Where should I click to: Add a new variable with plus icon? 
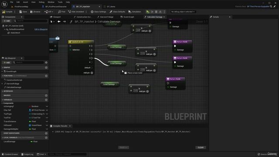46,100
